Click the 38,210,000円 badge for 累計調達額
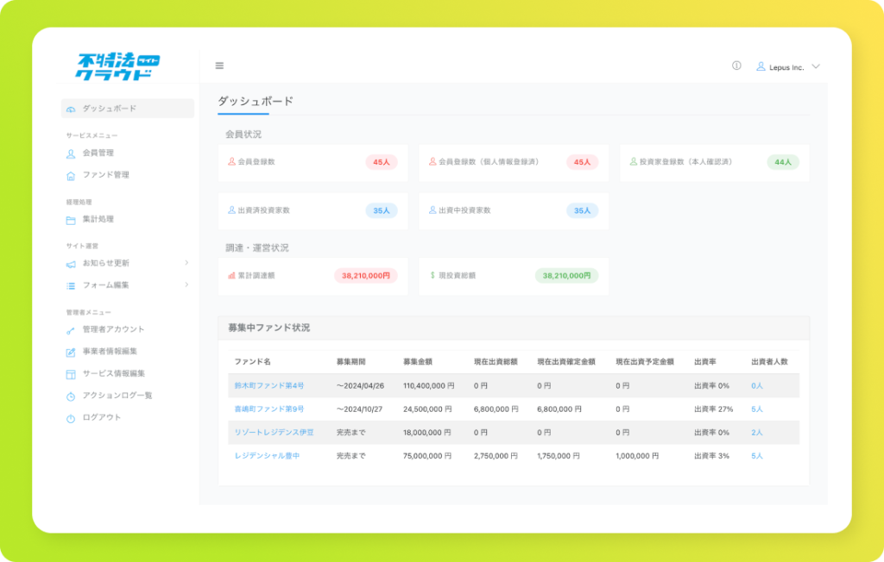 [366, 276]
